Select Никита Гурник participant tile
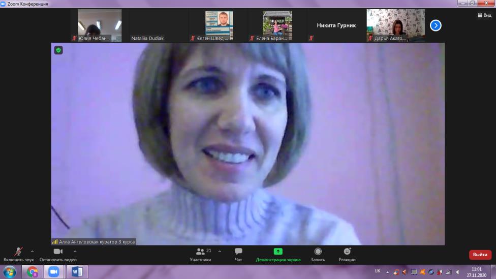 pos(336,25)
